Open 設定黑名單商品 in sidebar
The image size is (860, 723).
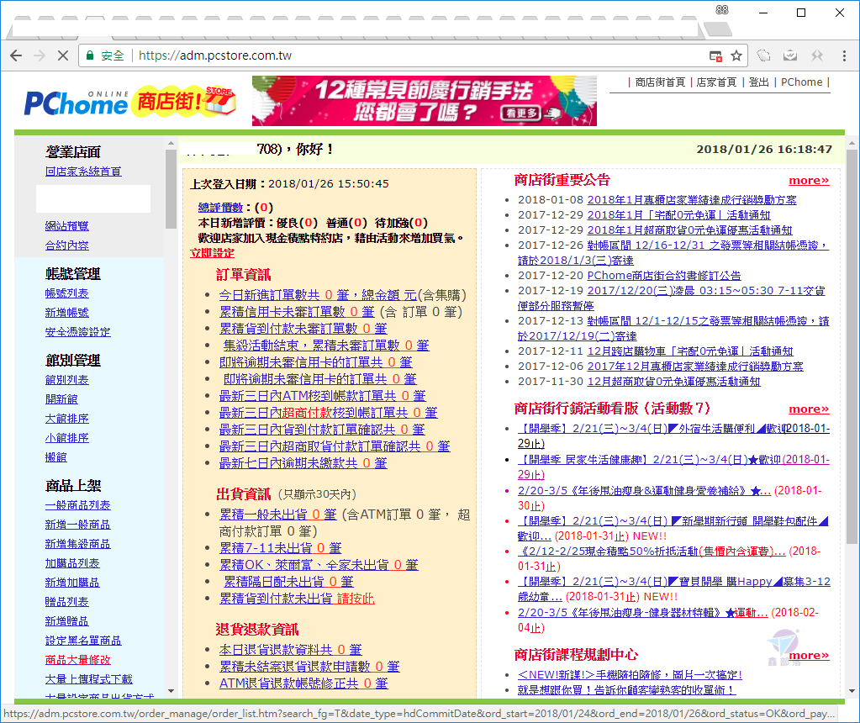tap(83, 640)
